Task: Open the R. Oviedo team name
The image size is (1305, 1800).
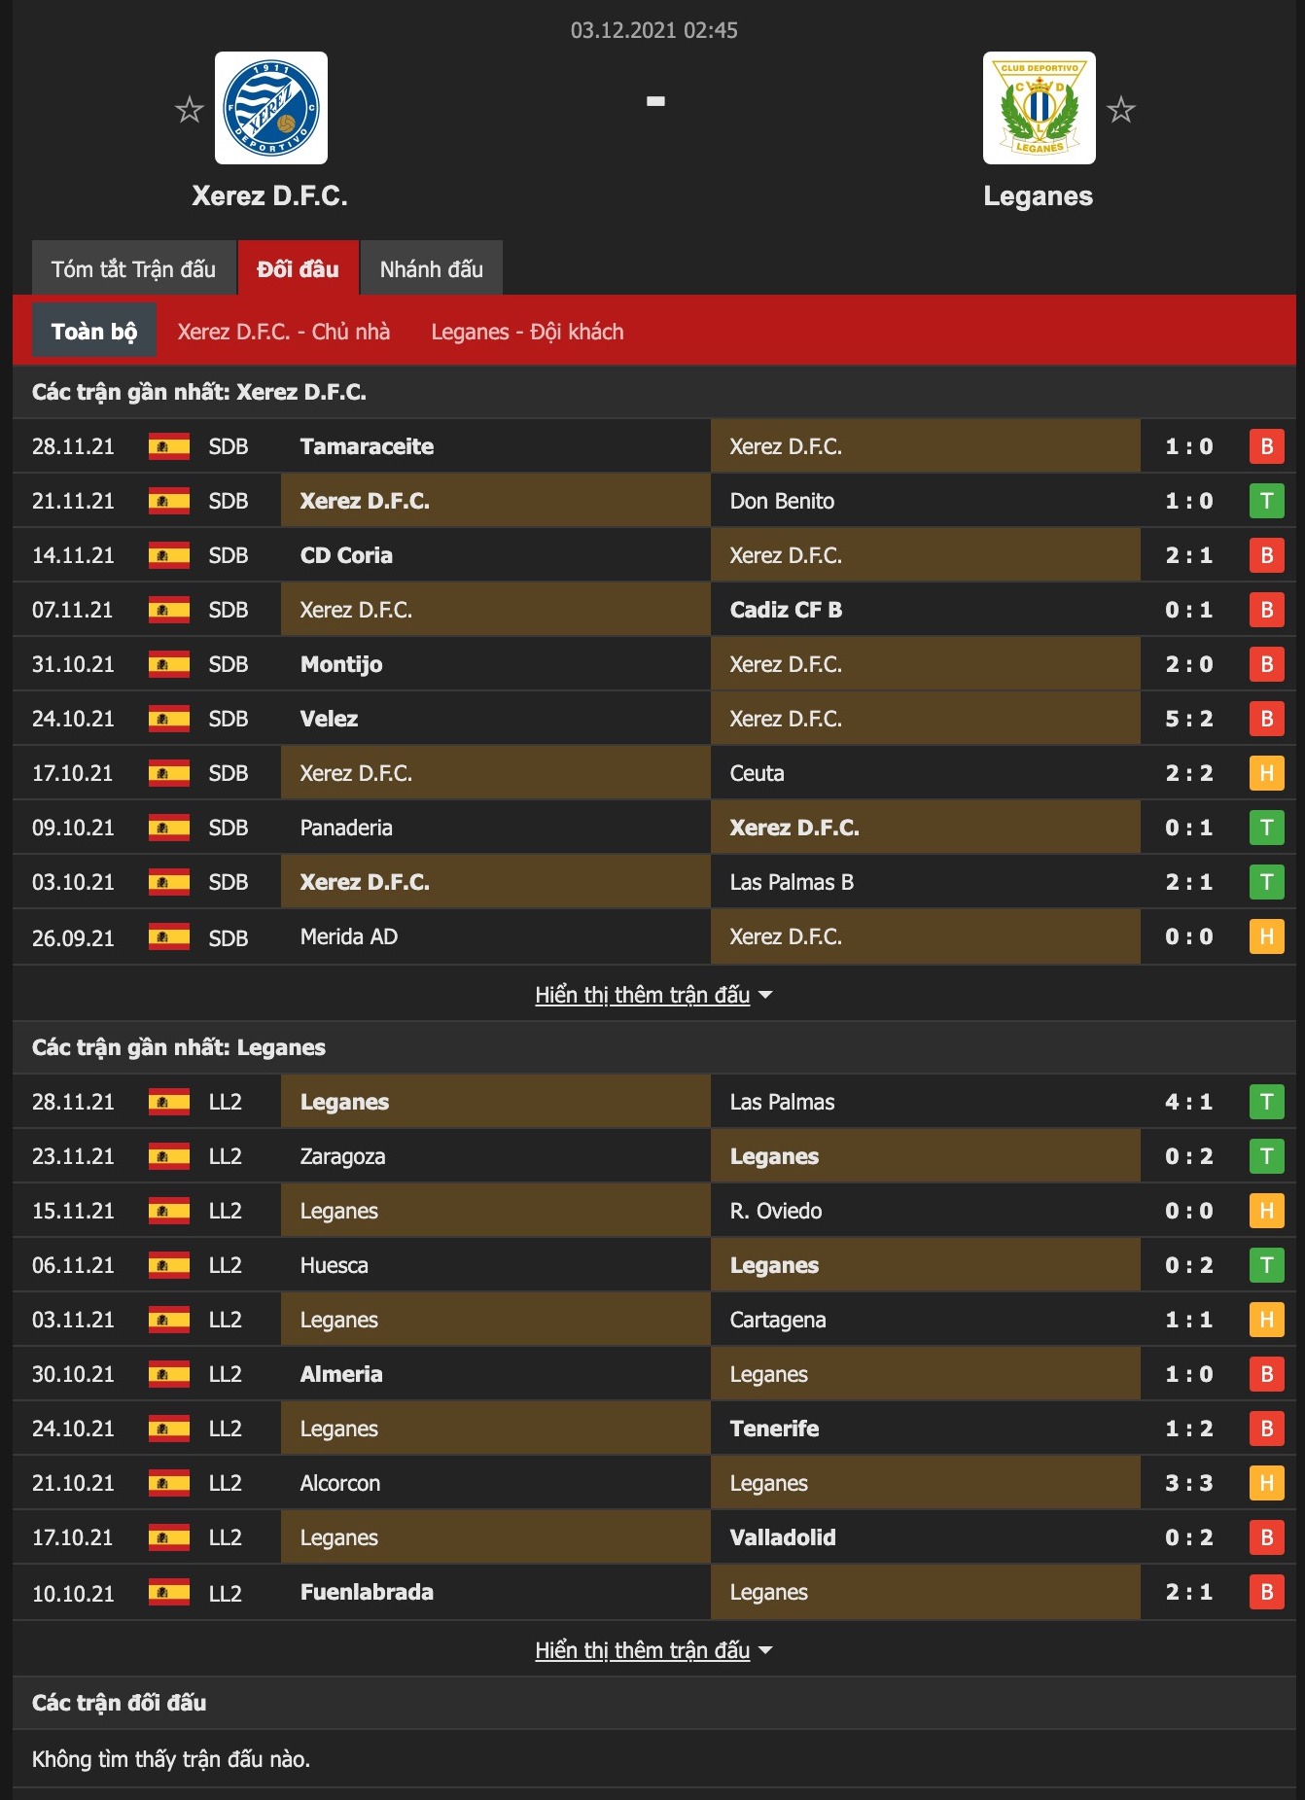Action: [776, 1211]
